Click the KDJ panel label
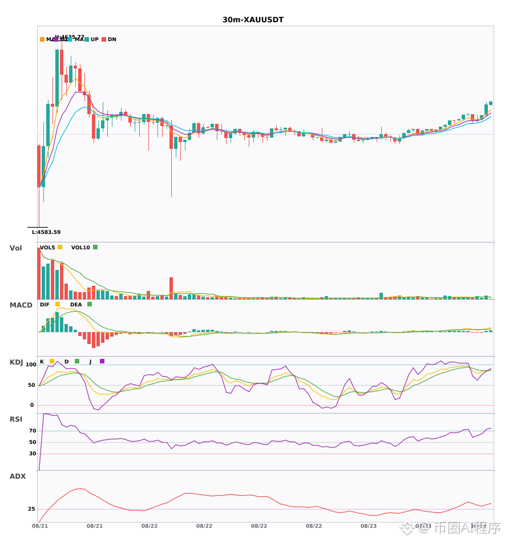The width and height of the screenshot is (505, 542). tap(16, 362)
